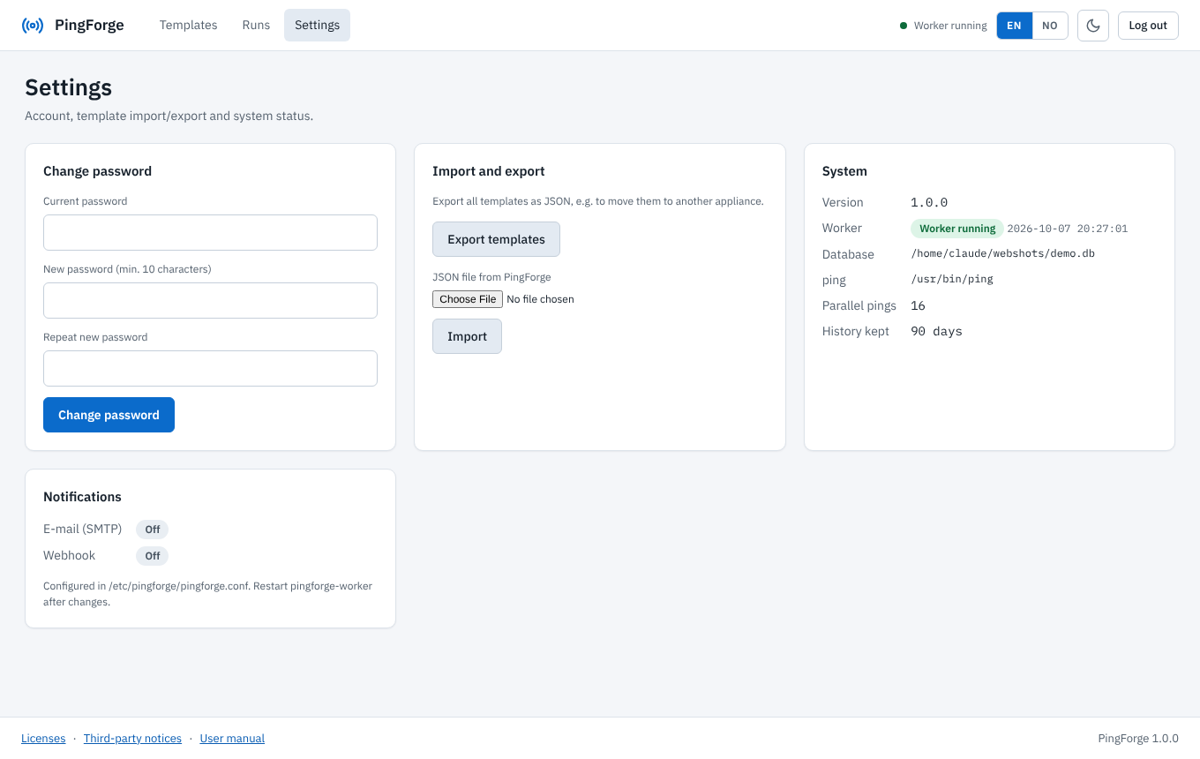Image resolution: width=1200 pixels, height=759 pixels.
Task: Click the Version value 1.0.0
Action: tap(929, 202)
